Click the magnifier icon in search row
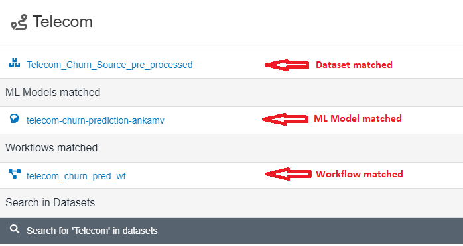Screen dimensions: 463x246 tap(15, 229)
